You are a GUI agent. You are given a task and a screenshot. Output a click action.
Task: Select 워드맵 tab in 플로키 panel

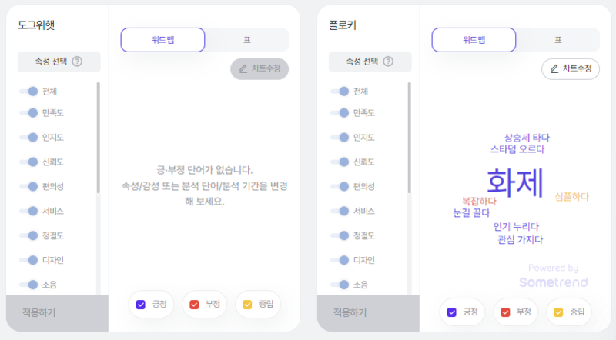tap(474, 40)
